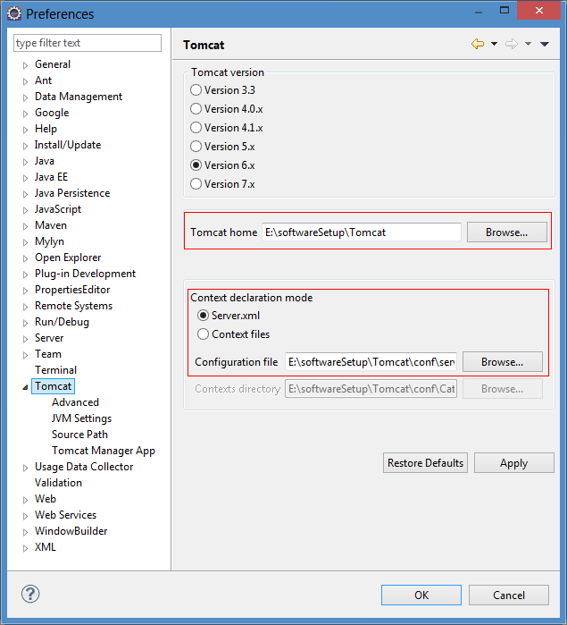The width and height of the screenshot is (567, 625).
Task: Click the Configuration file path field
Action: [371, 362]
